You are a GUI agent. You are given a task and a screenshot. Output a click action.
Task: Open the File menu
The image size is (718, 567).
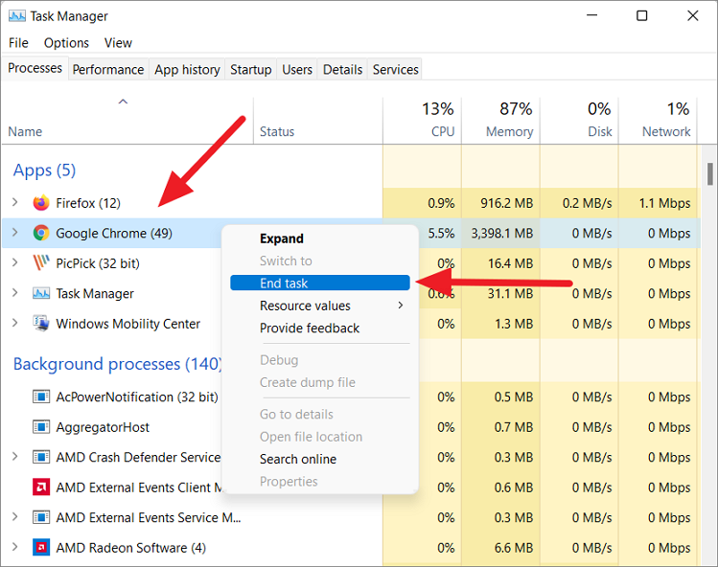click(x=18, y=43)
